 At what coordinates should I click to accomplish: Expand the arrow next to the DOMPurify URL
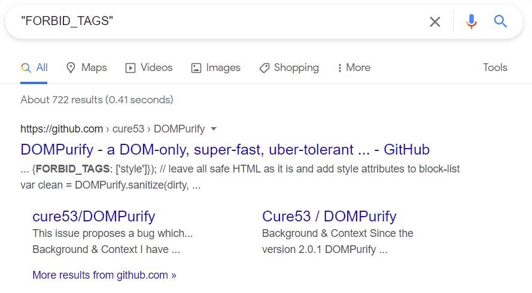[214, 129]
